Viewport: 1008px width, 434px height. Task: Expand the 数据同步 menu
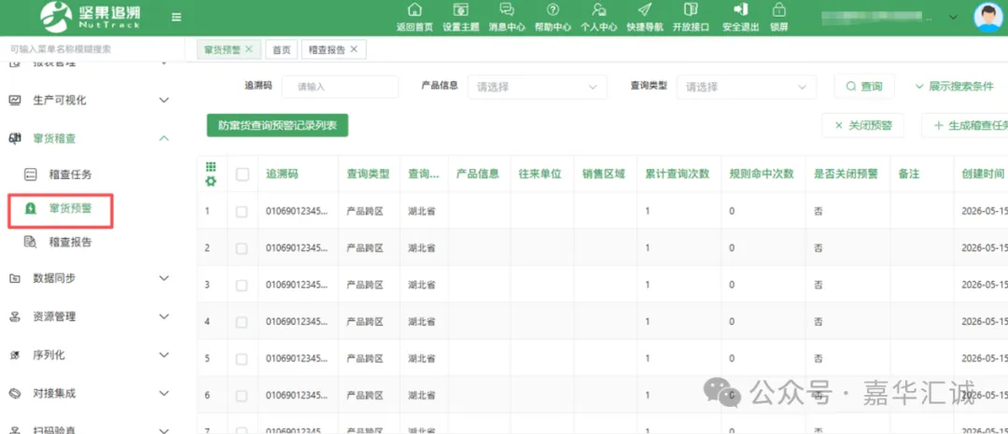[x=164, y=278]
